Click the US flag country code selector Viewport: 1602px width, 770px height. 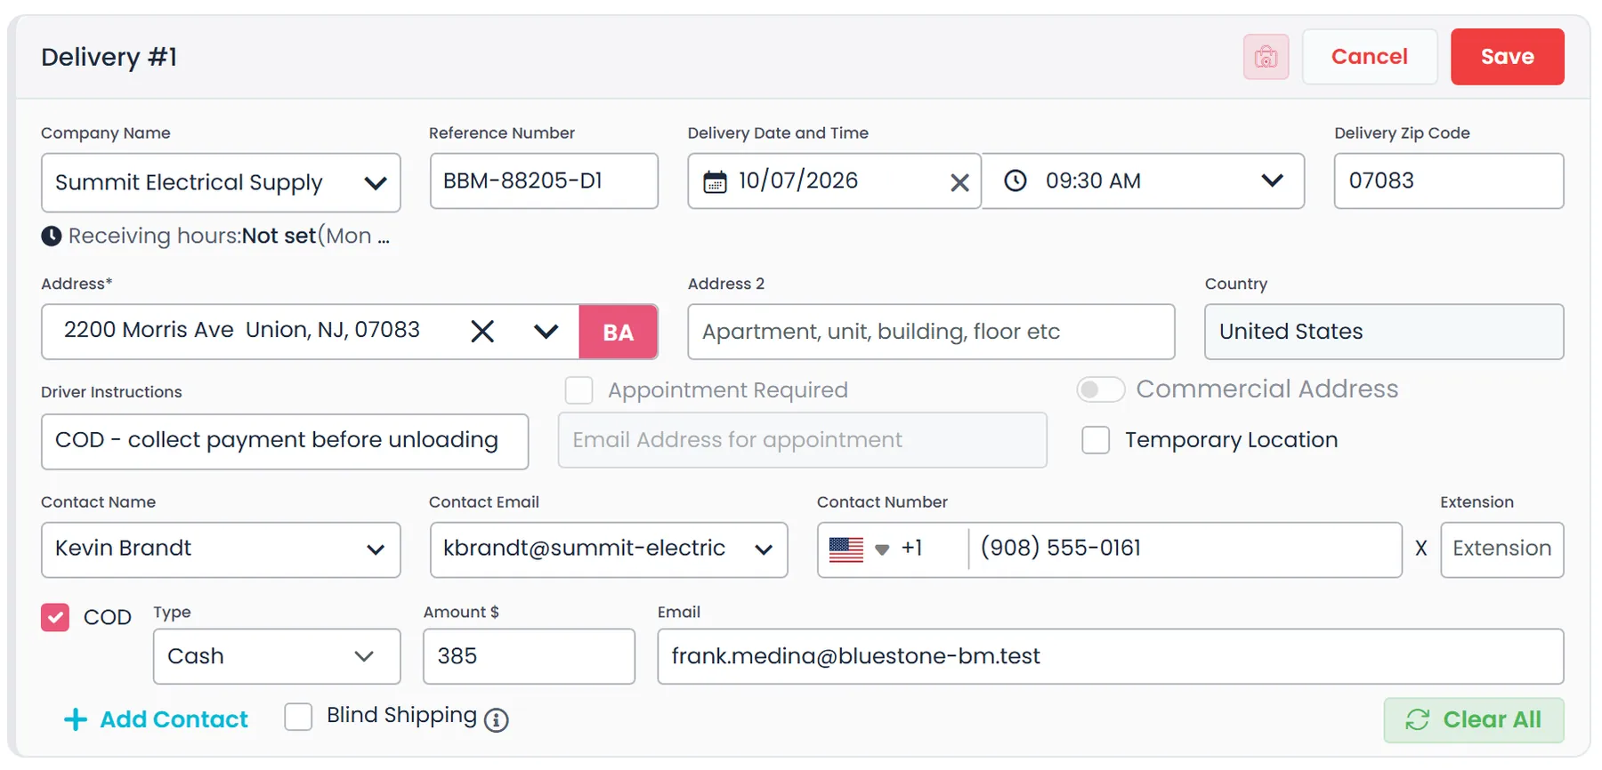(x=859, y=549)
